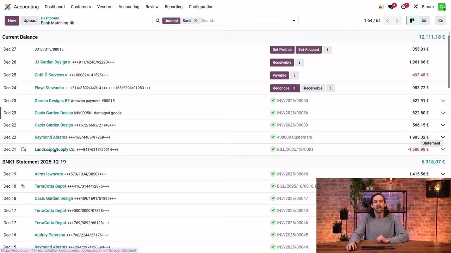Expand the INV00056 damaged goods line
This screenshot has height=253, width=451.
pos(443,113)
